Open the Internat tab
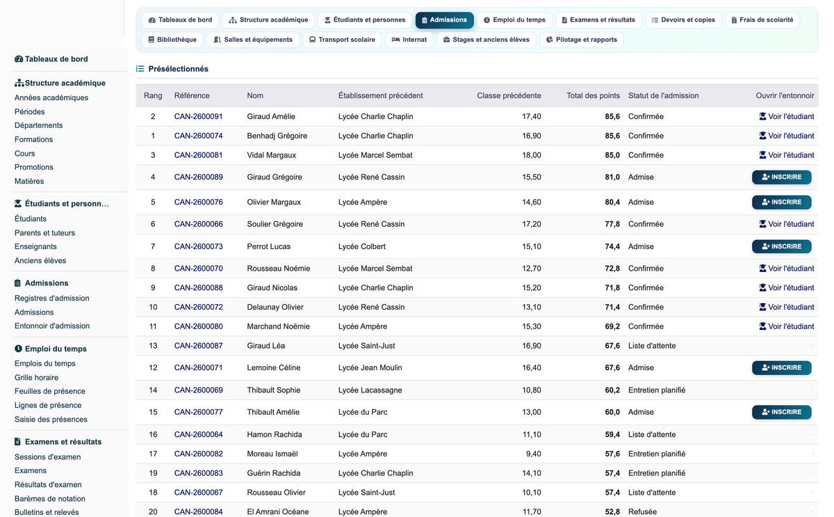Screen dimensions: 834x517 click(x=409, y=40)
